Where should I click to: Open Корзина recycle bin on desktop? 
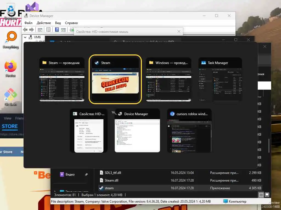[11, 12]
